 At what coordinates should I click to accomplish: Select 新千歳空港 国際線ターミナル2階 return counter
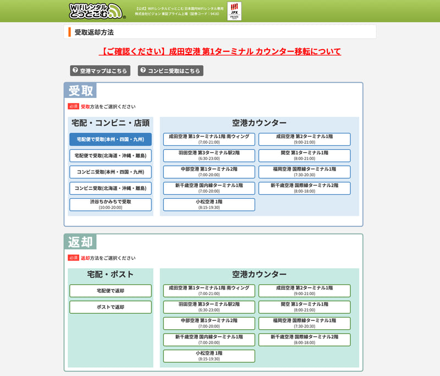304,339
